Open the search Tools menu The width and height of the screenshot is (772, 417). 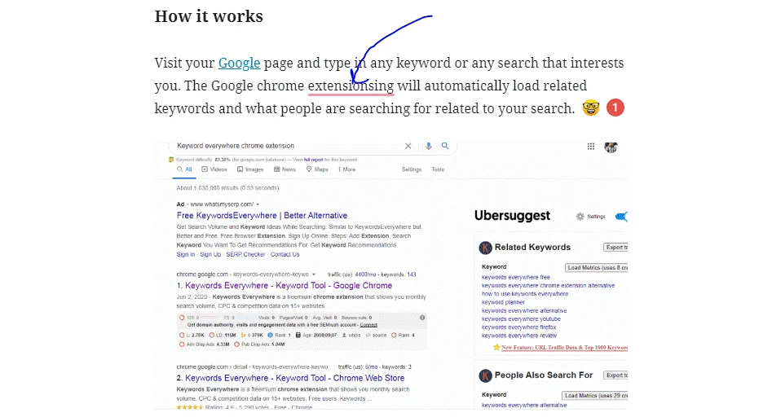438,169
